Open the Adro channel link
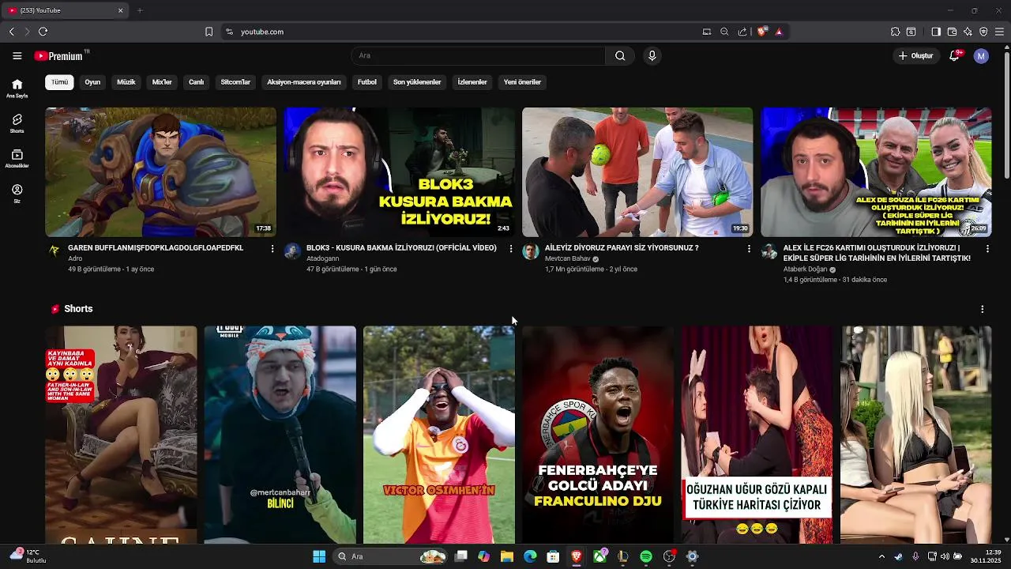This screenshot has width=1011, height=569. point(75,258)
